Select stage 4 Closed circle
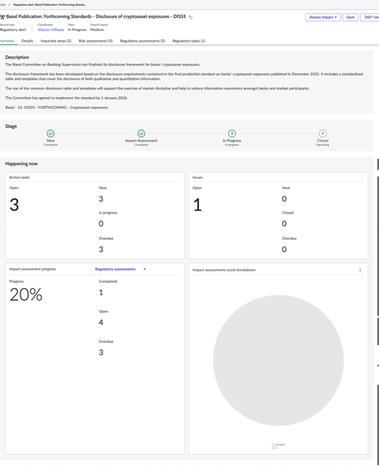Screen dimensions: 379x466 coord(322,133)
